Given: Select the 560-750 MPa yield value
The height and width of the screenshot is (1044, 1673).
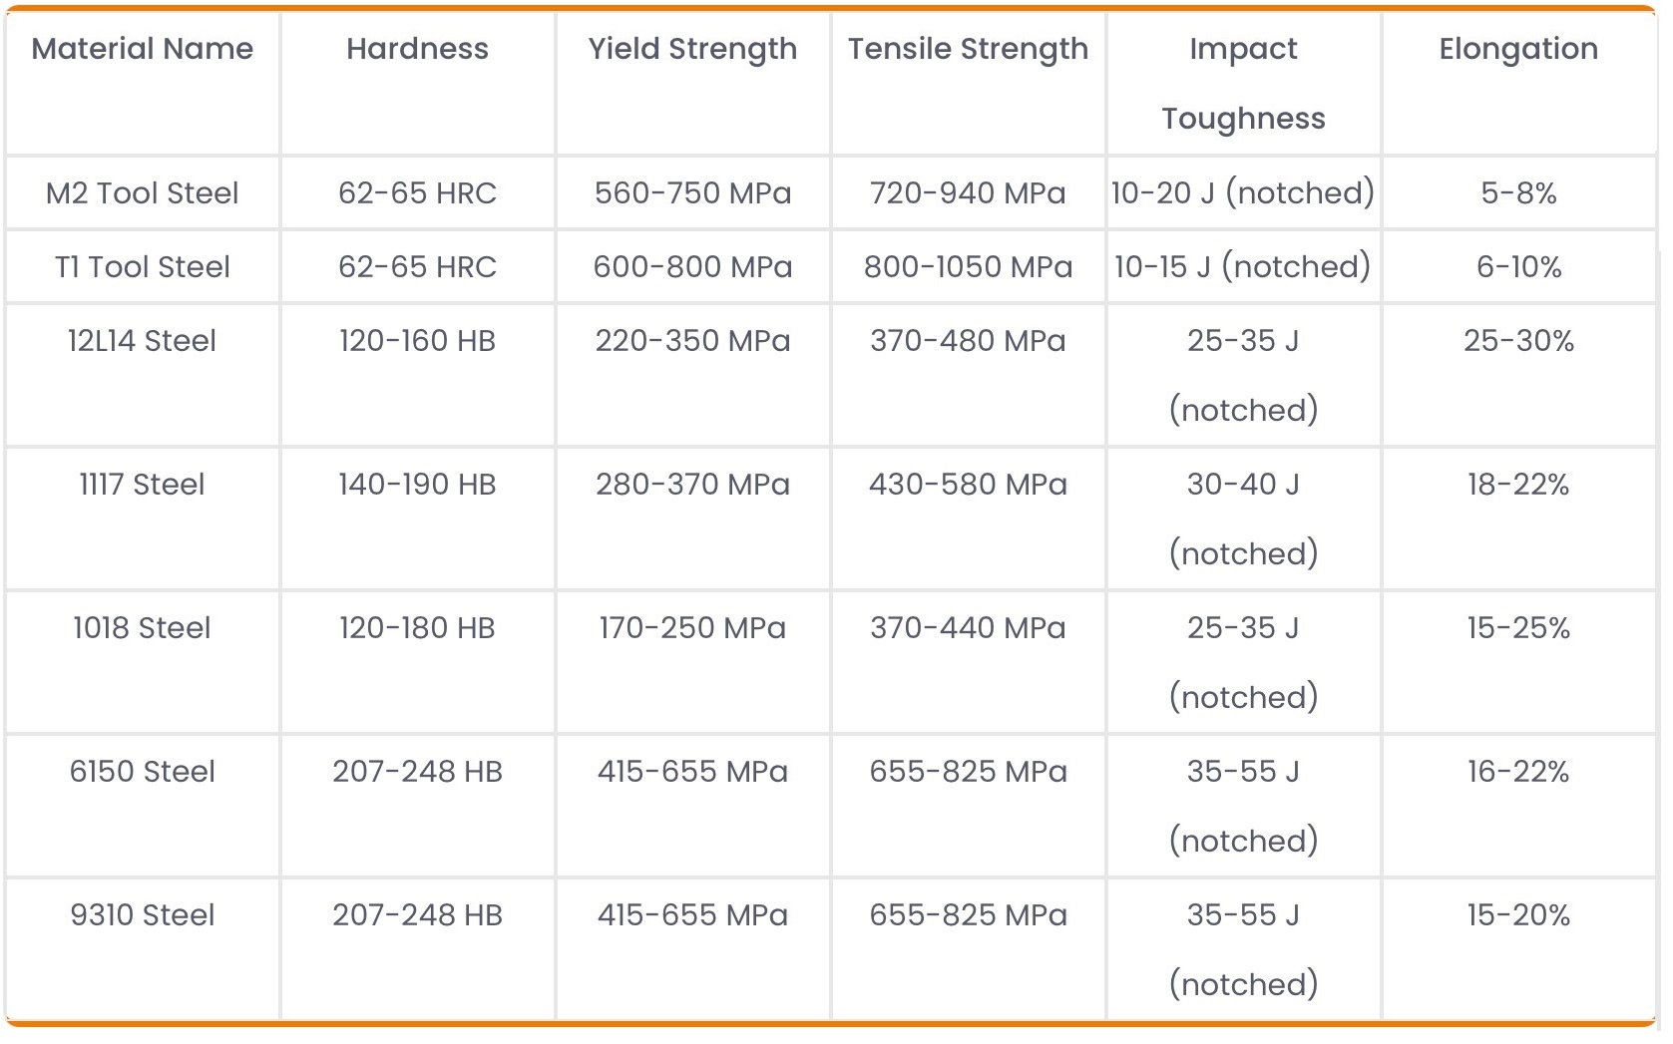Looking at the screenshot, I should [x=692, y=192].
